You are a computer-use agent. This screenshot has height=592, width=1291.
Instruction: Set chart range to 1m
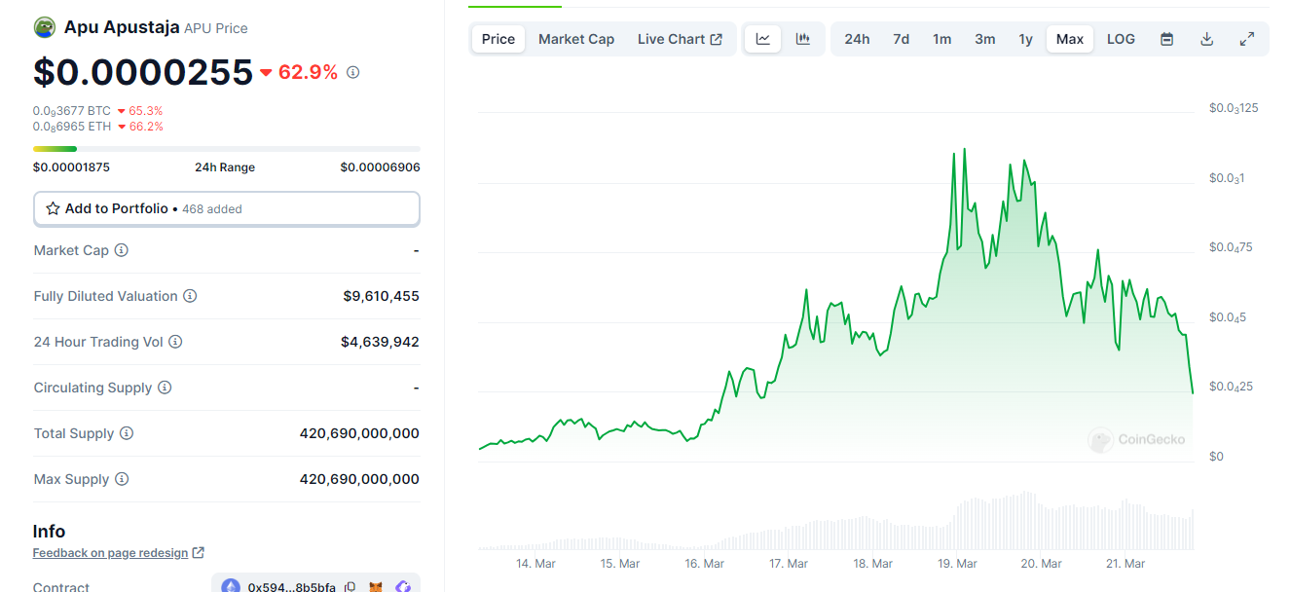941,39
